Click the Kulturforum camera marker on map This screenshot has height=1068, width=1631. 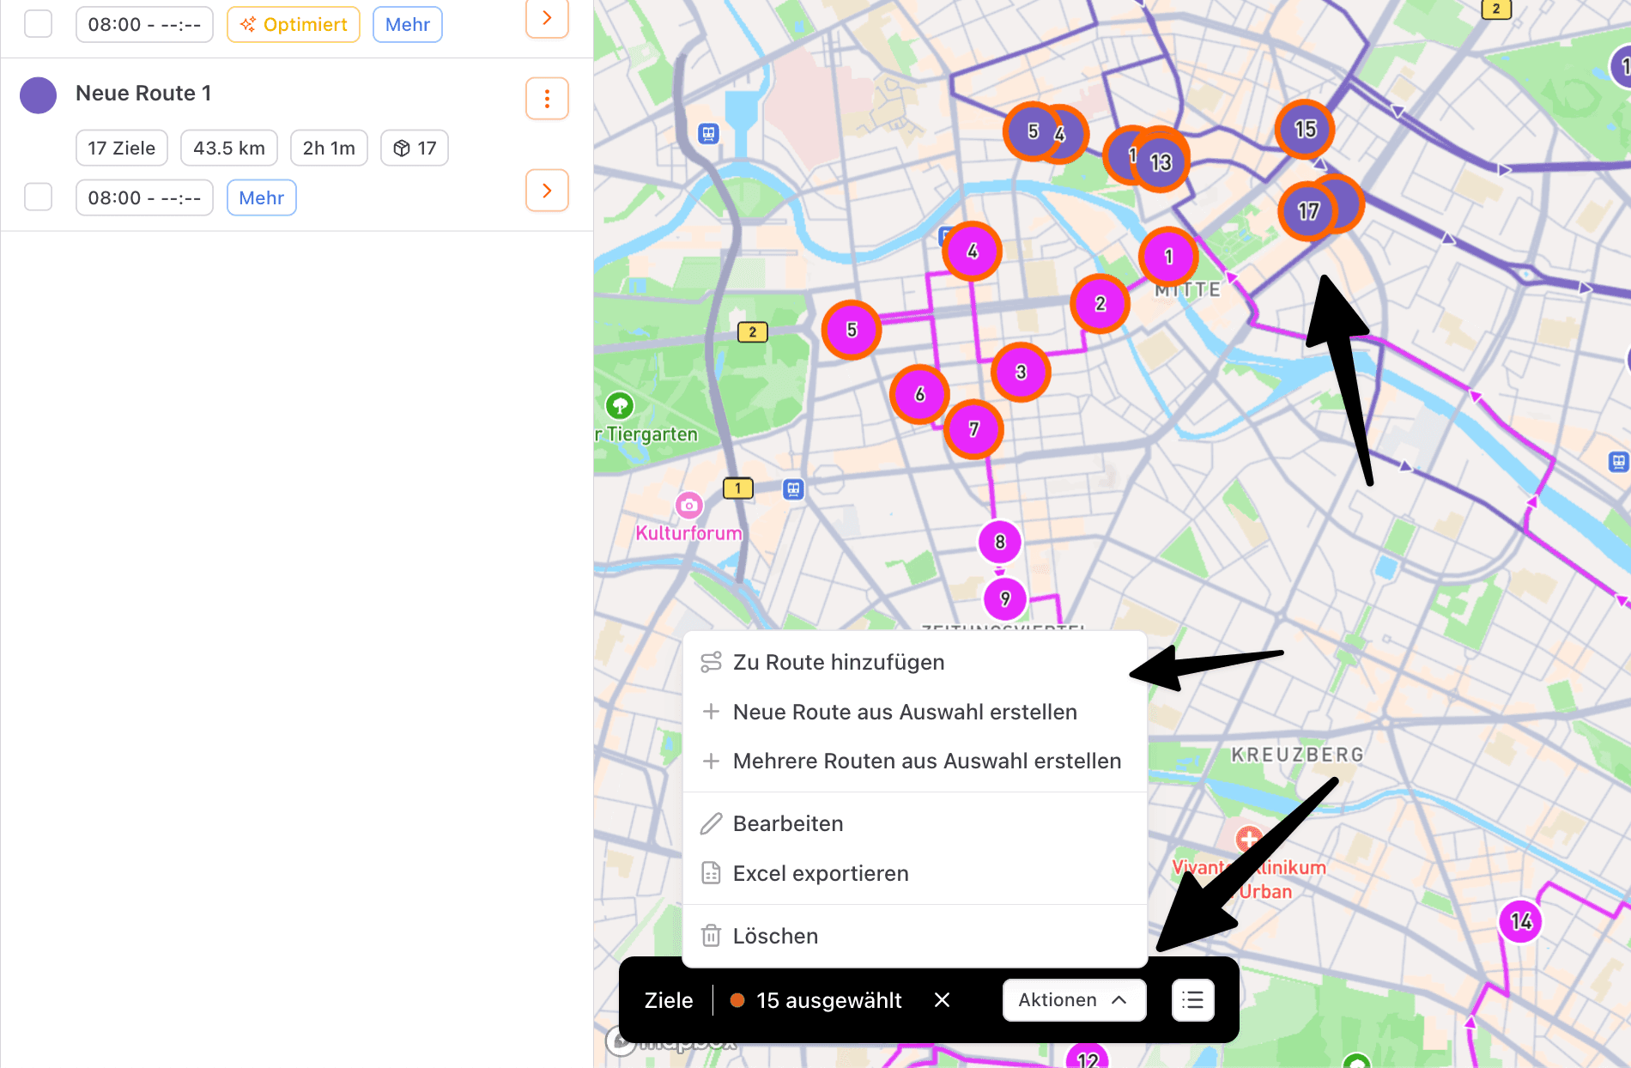pos(688,505)
